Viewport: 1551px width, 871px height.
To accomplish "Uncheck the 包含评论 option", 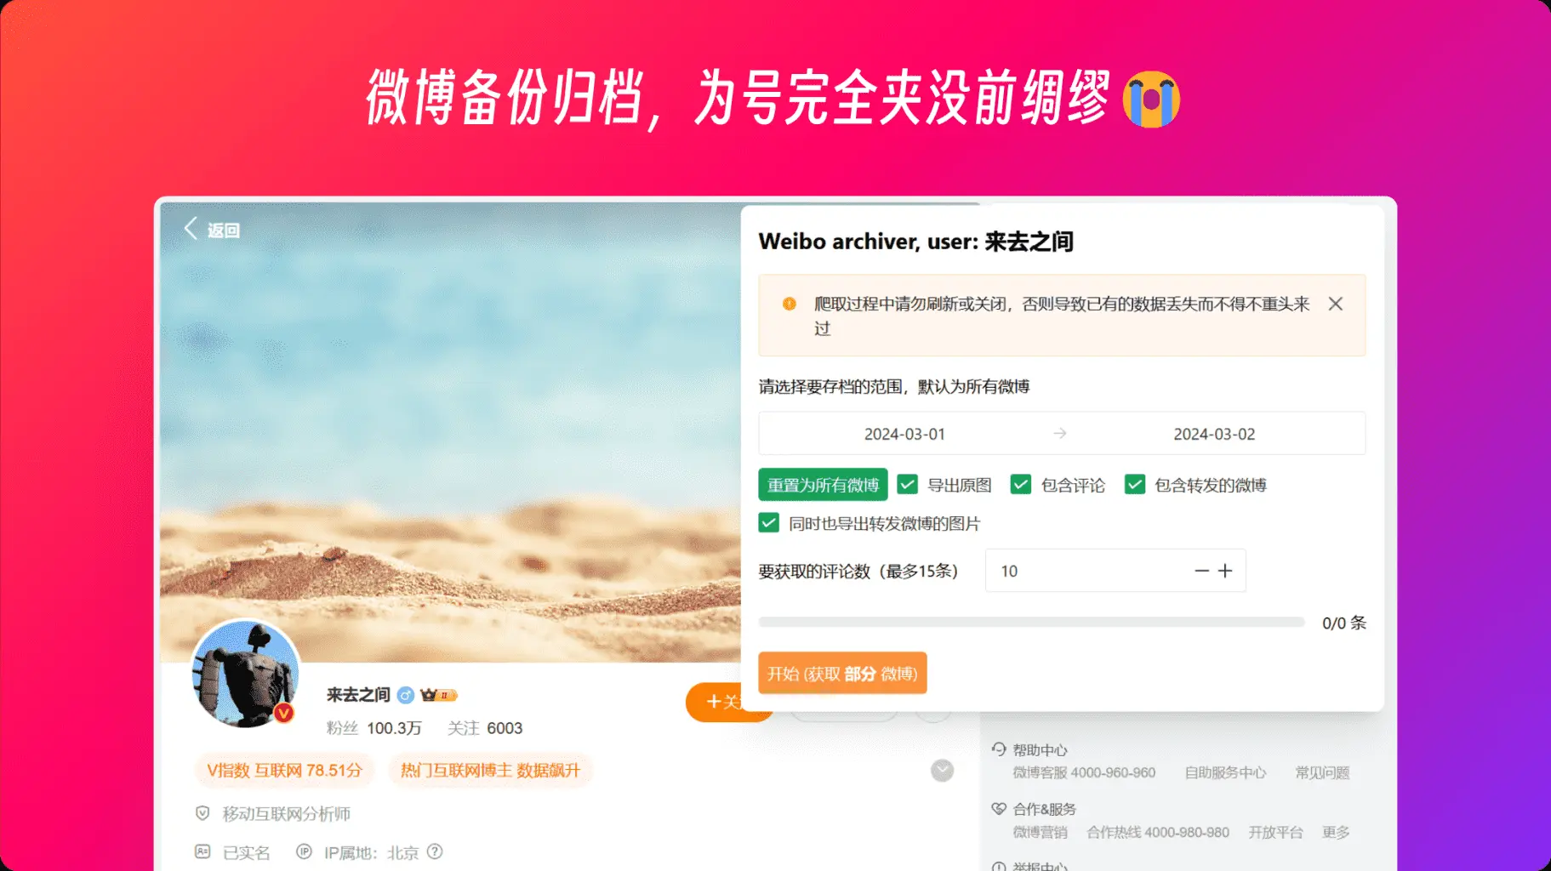I will point(1021,485).
